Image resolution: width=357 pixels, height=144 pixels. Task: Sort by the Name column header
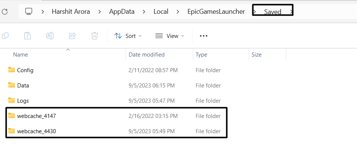(x=20, y=55)
